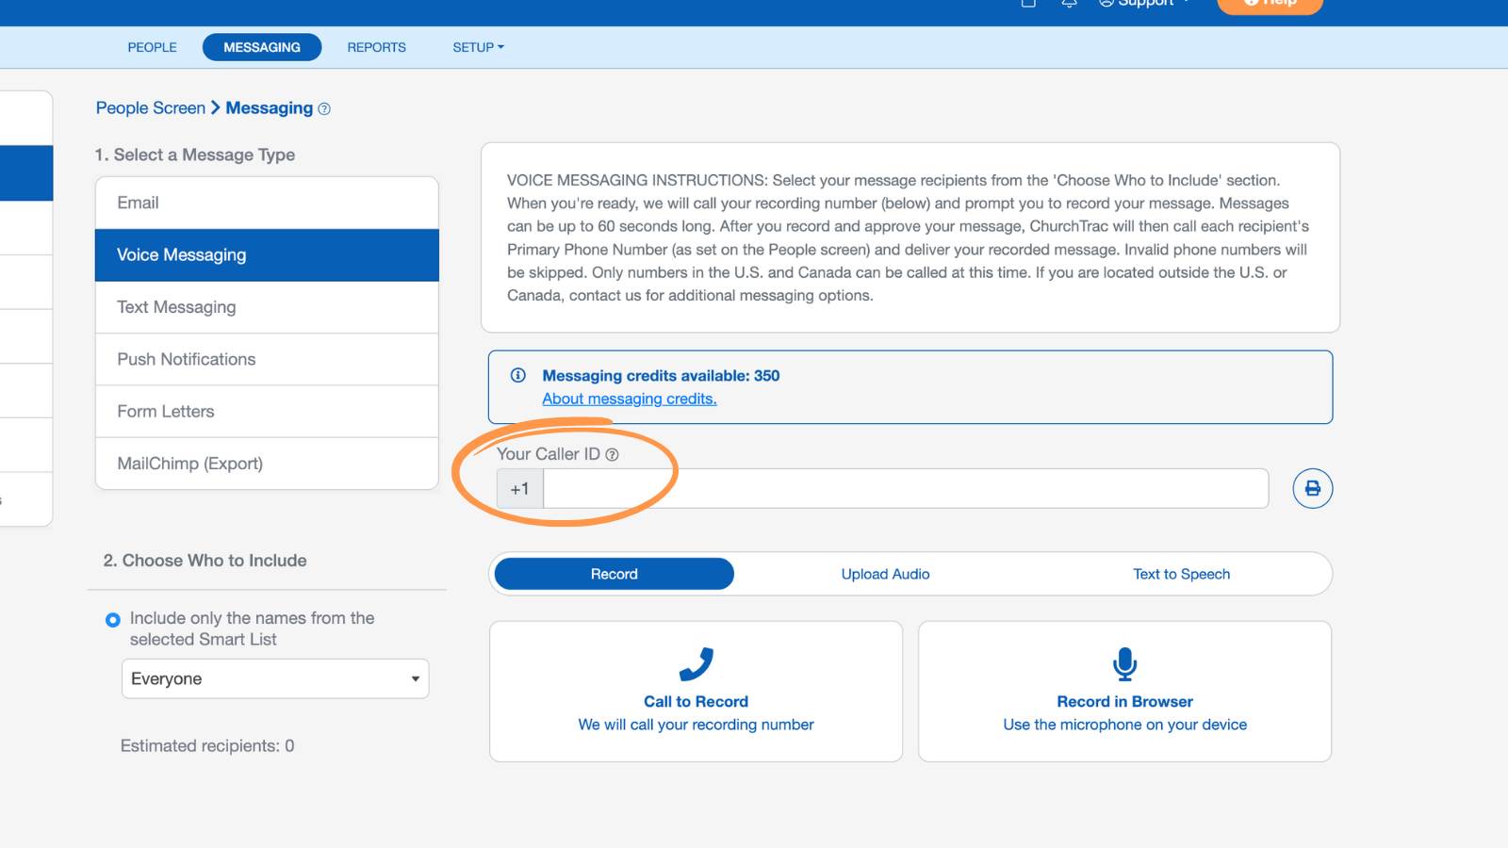1508x848 pixels.
Task: Open About messaging credits link
Action: tap(630, 399)
